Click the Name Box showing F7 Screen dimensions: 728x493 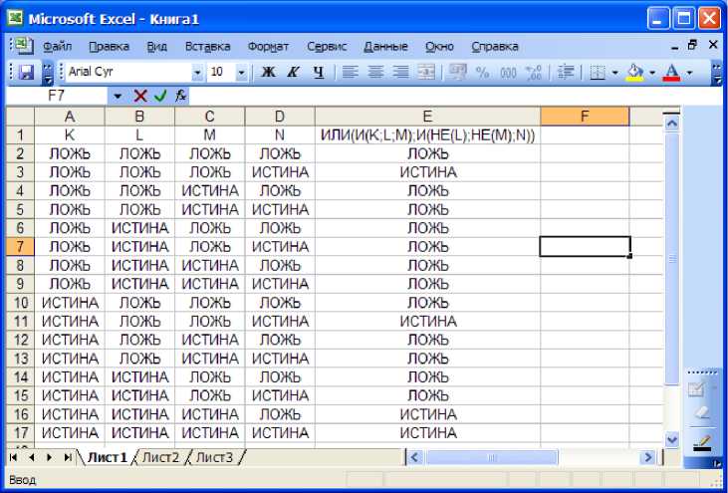coord(57,96)
